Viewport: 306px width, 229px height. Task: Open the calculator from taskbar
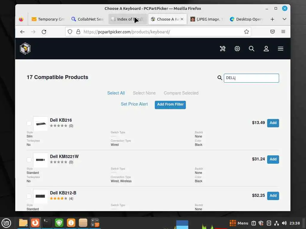pyautogui.click(x=95, y=223)
